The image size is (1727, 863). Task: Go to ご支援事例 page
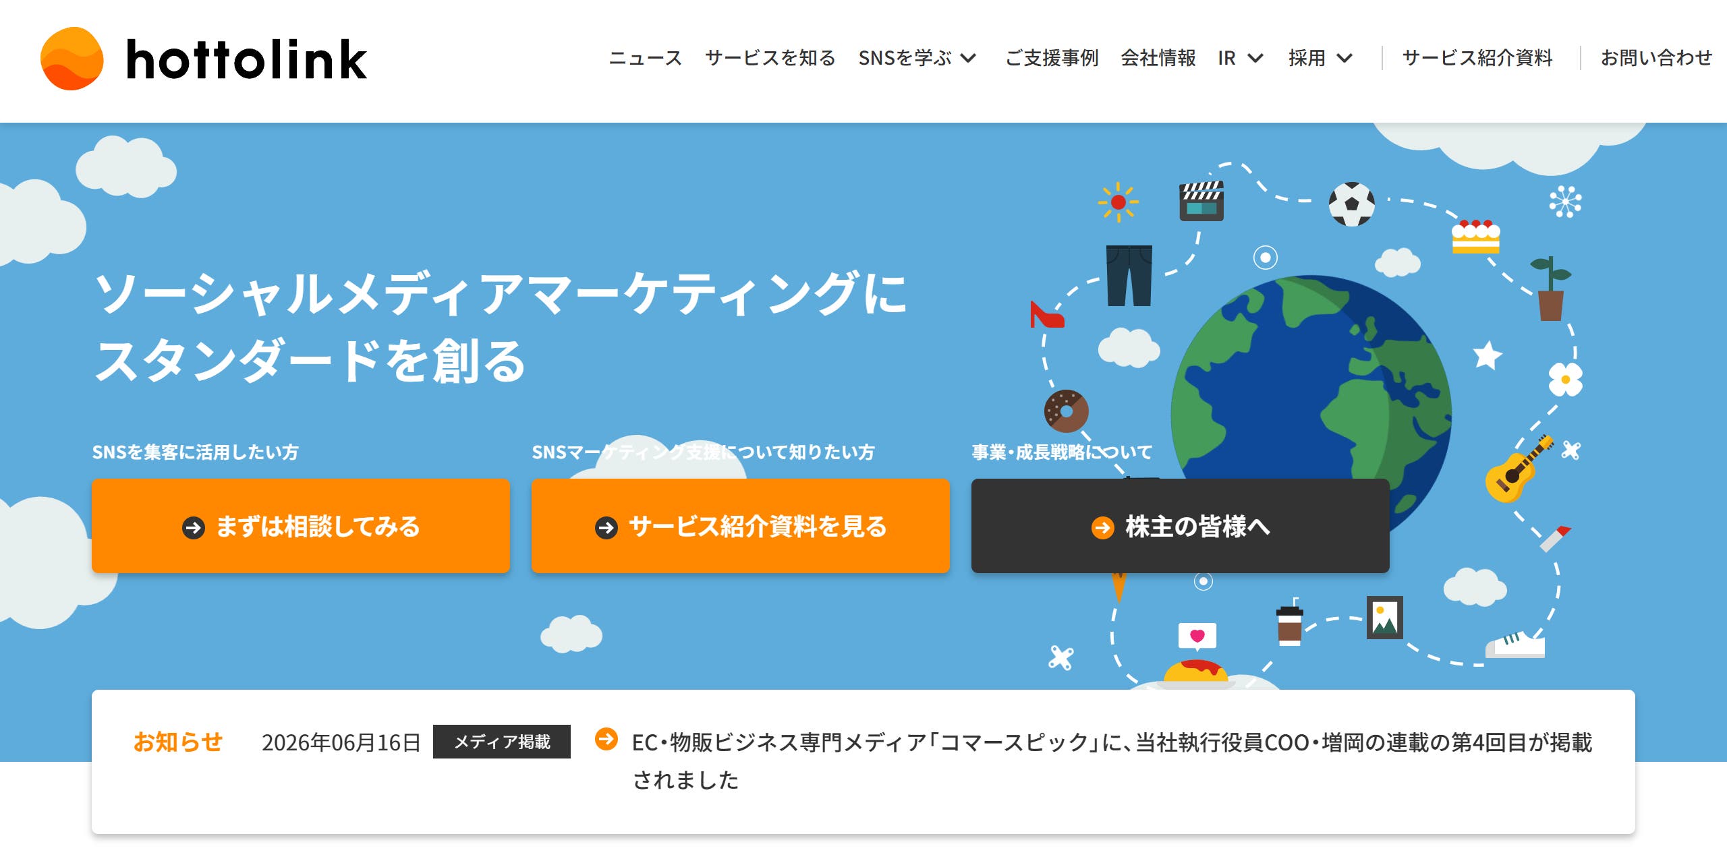1052,58
